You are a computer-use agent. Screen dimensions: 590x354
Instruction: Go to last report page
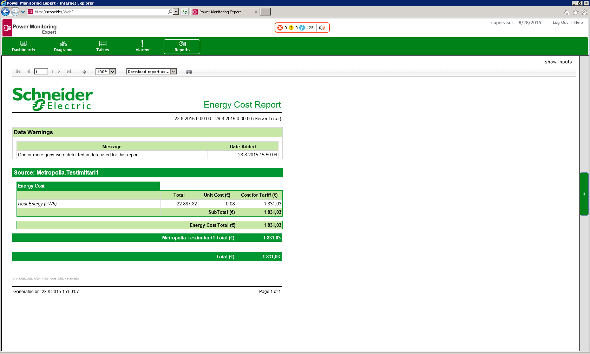[x=68, y=72]
